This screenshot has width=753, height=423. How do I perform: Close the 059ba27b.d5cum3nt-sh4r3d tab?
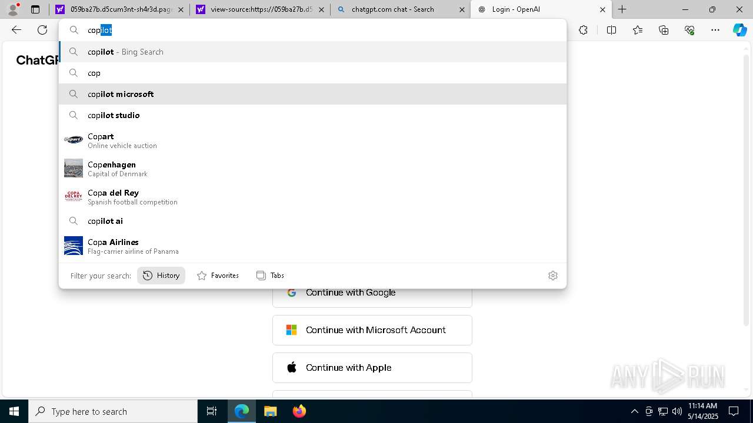click(181, 9)
